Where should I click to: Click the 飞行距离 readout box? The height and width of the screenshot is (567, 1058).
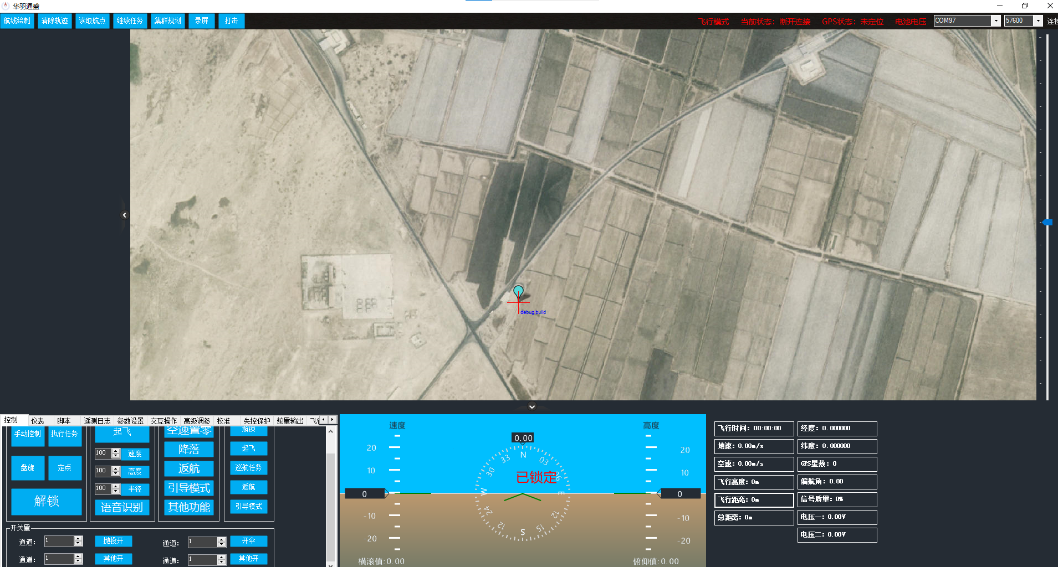tap(754, 499)
